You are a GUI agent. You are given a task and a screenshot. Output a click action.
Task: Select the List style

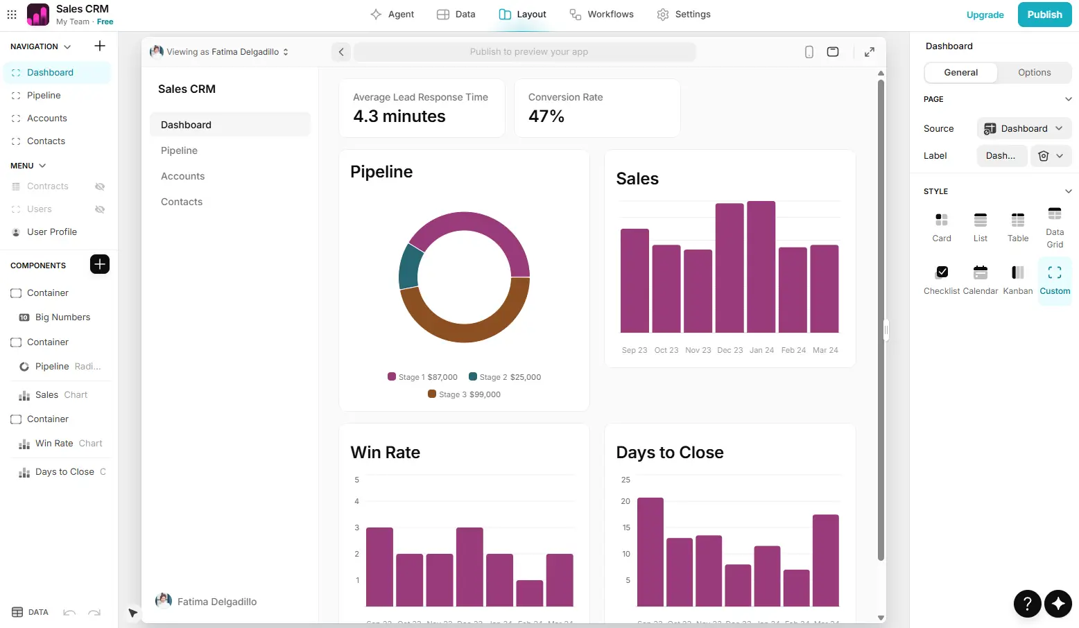(x=980, y=227)
